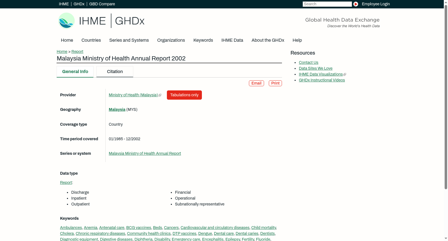448x241 pixels.
Task: Open the Countries menu
Action: [91, 40]
